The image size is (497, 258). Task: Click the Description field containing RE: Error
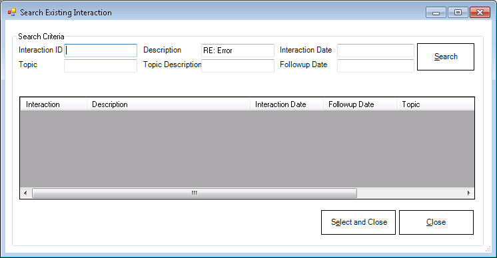tap(238, 51)
